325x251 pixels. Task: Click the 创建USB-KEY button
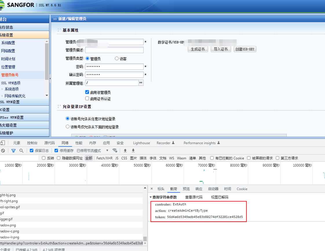point(245,49)
